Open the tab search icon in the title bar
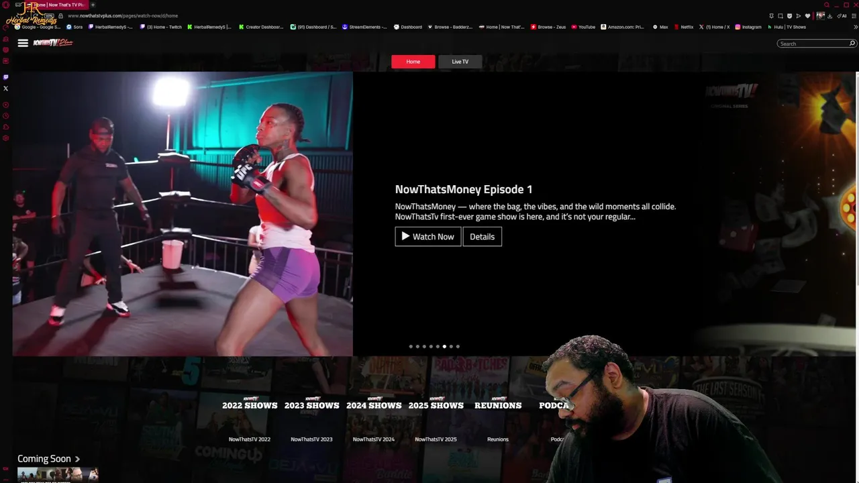 [x=827, y=5]
